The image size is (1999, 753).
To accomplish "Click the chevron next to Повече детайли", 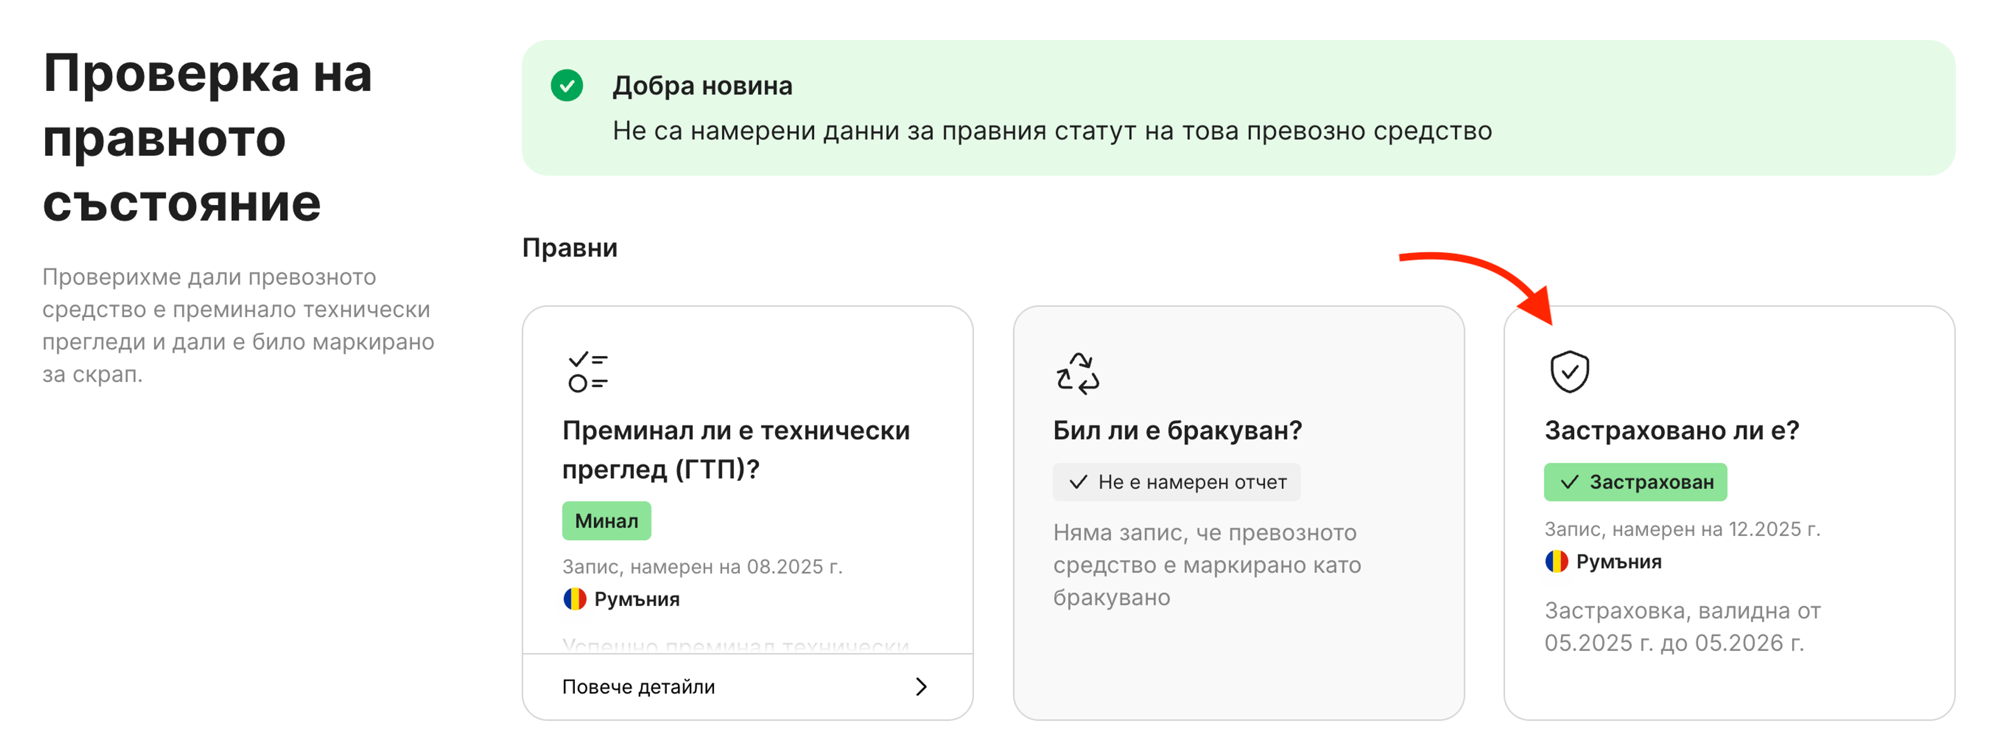I will pos(921,686).
